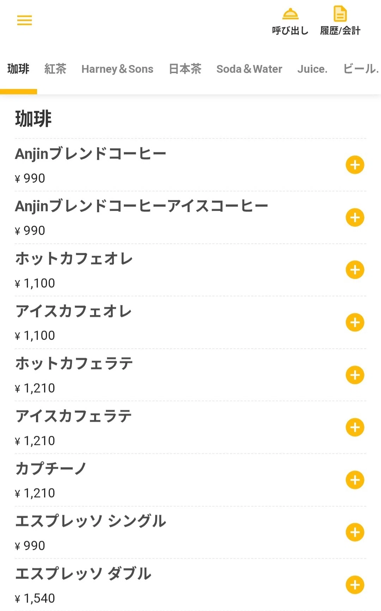Viewport: 381px width, 611px height.
Task: Open the Soda & Water tab
Action: point(249,69)
